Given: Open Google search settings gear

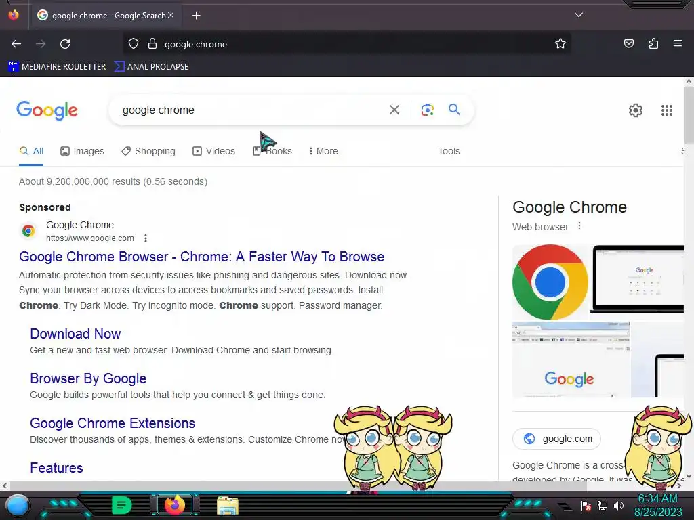Looking at the screenshot, I should point(636,110).
